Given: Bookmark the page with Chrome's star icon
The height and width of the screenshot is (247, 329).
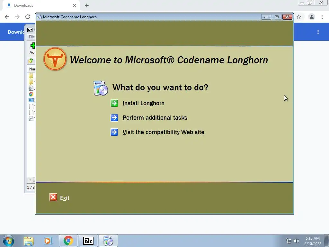Looking at the screenshot, I should click(299, 17).
